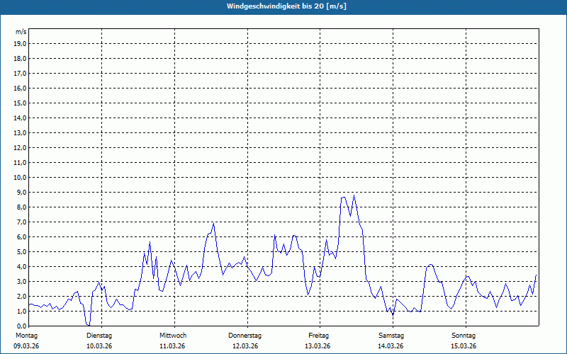The height and width of the screenshot is (354, 567).
Task: Select the Freitag day label
Action: [x=319, y=335]
